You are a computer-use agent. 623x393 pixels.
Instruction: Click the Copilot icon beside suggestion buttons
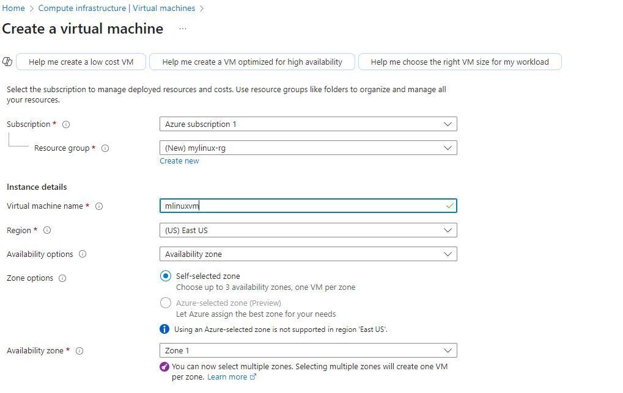[7, 62]
